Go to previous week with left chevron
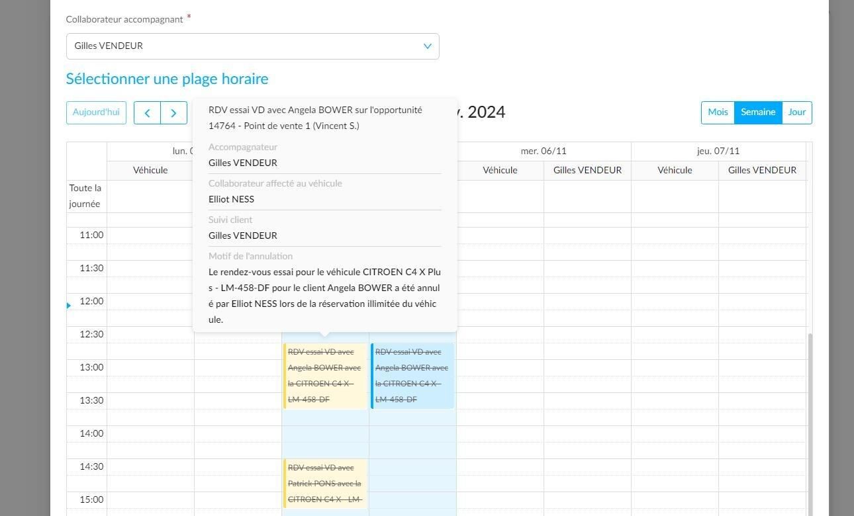854x516 pixels. [x=147, y=112]
